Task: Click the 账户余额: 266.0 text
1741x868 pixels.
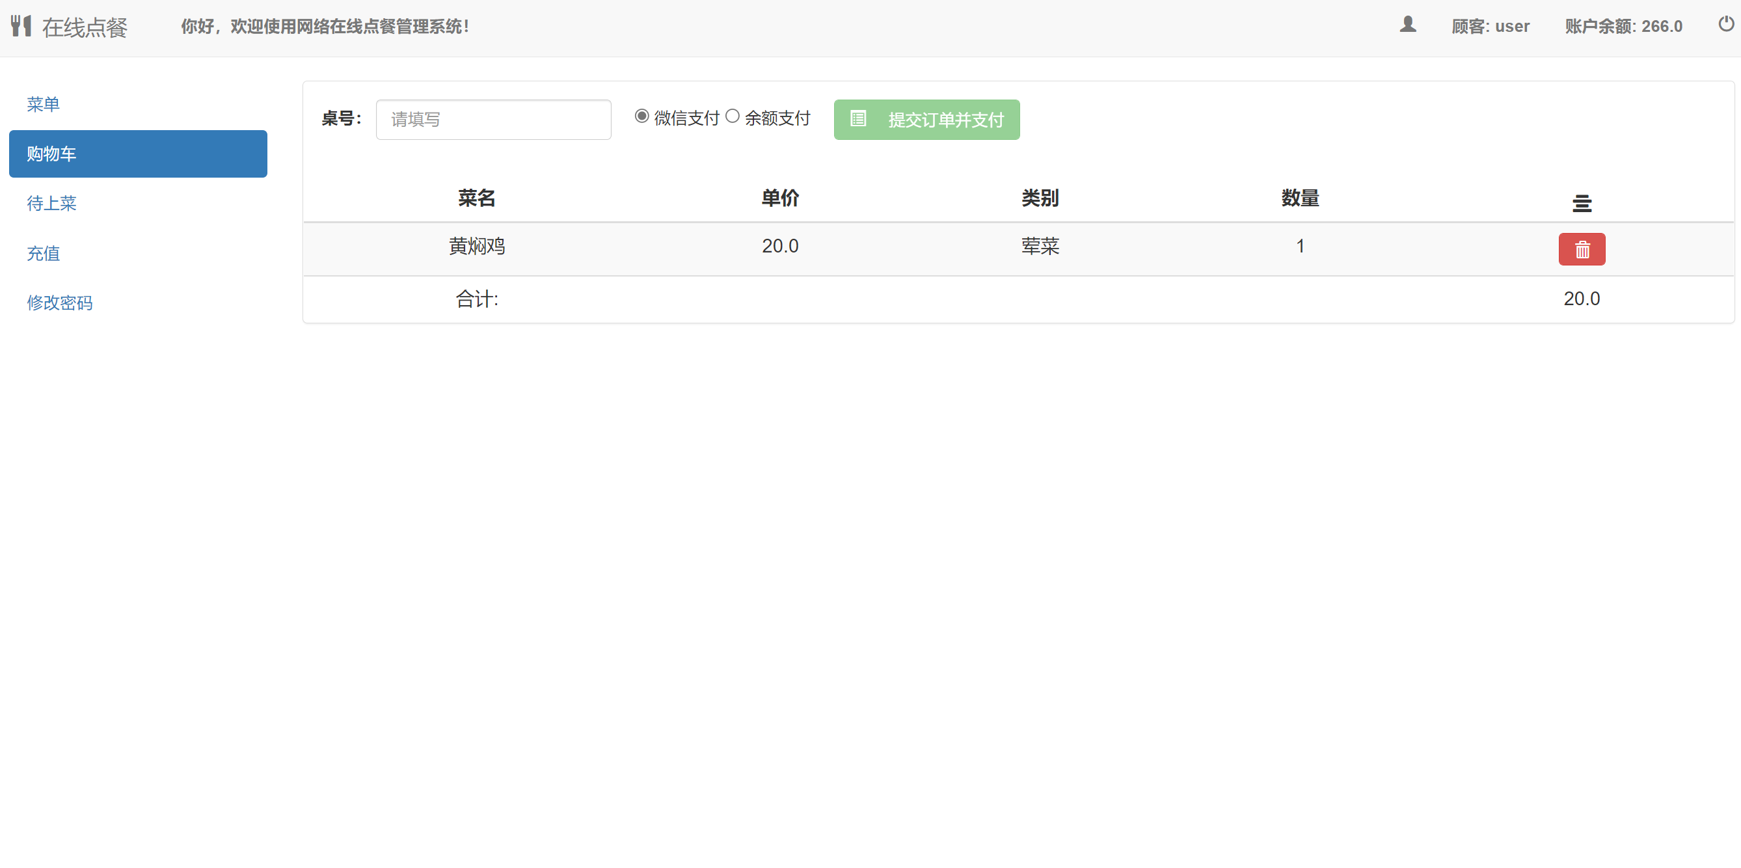Action: (x=1623, y=25)
